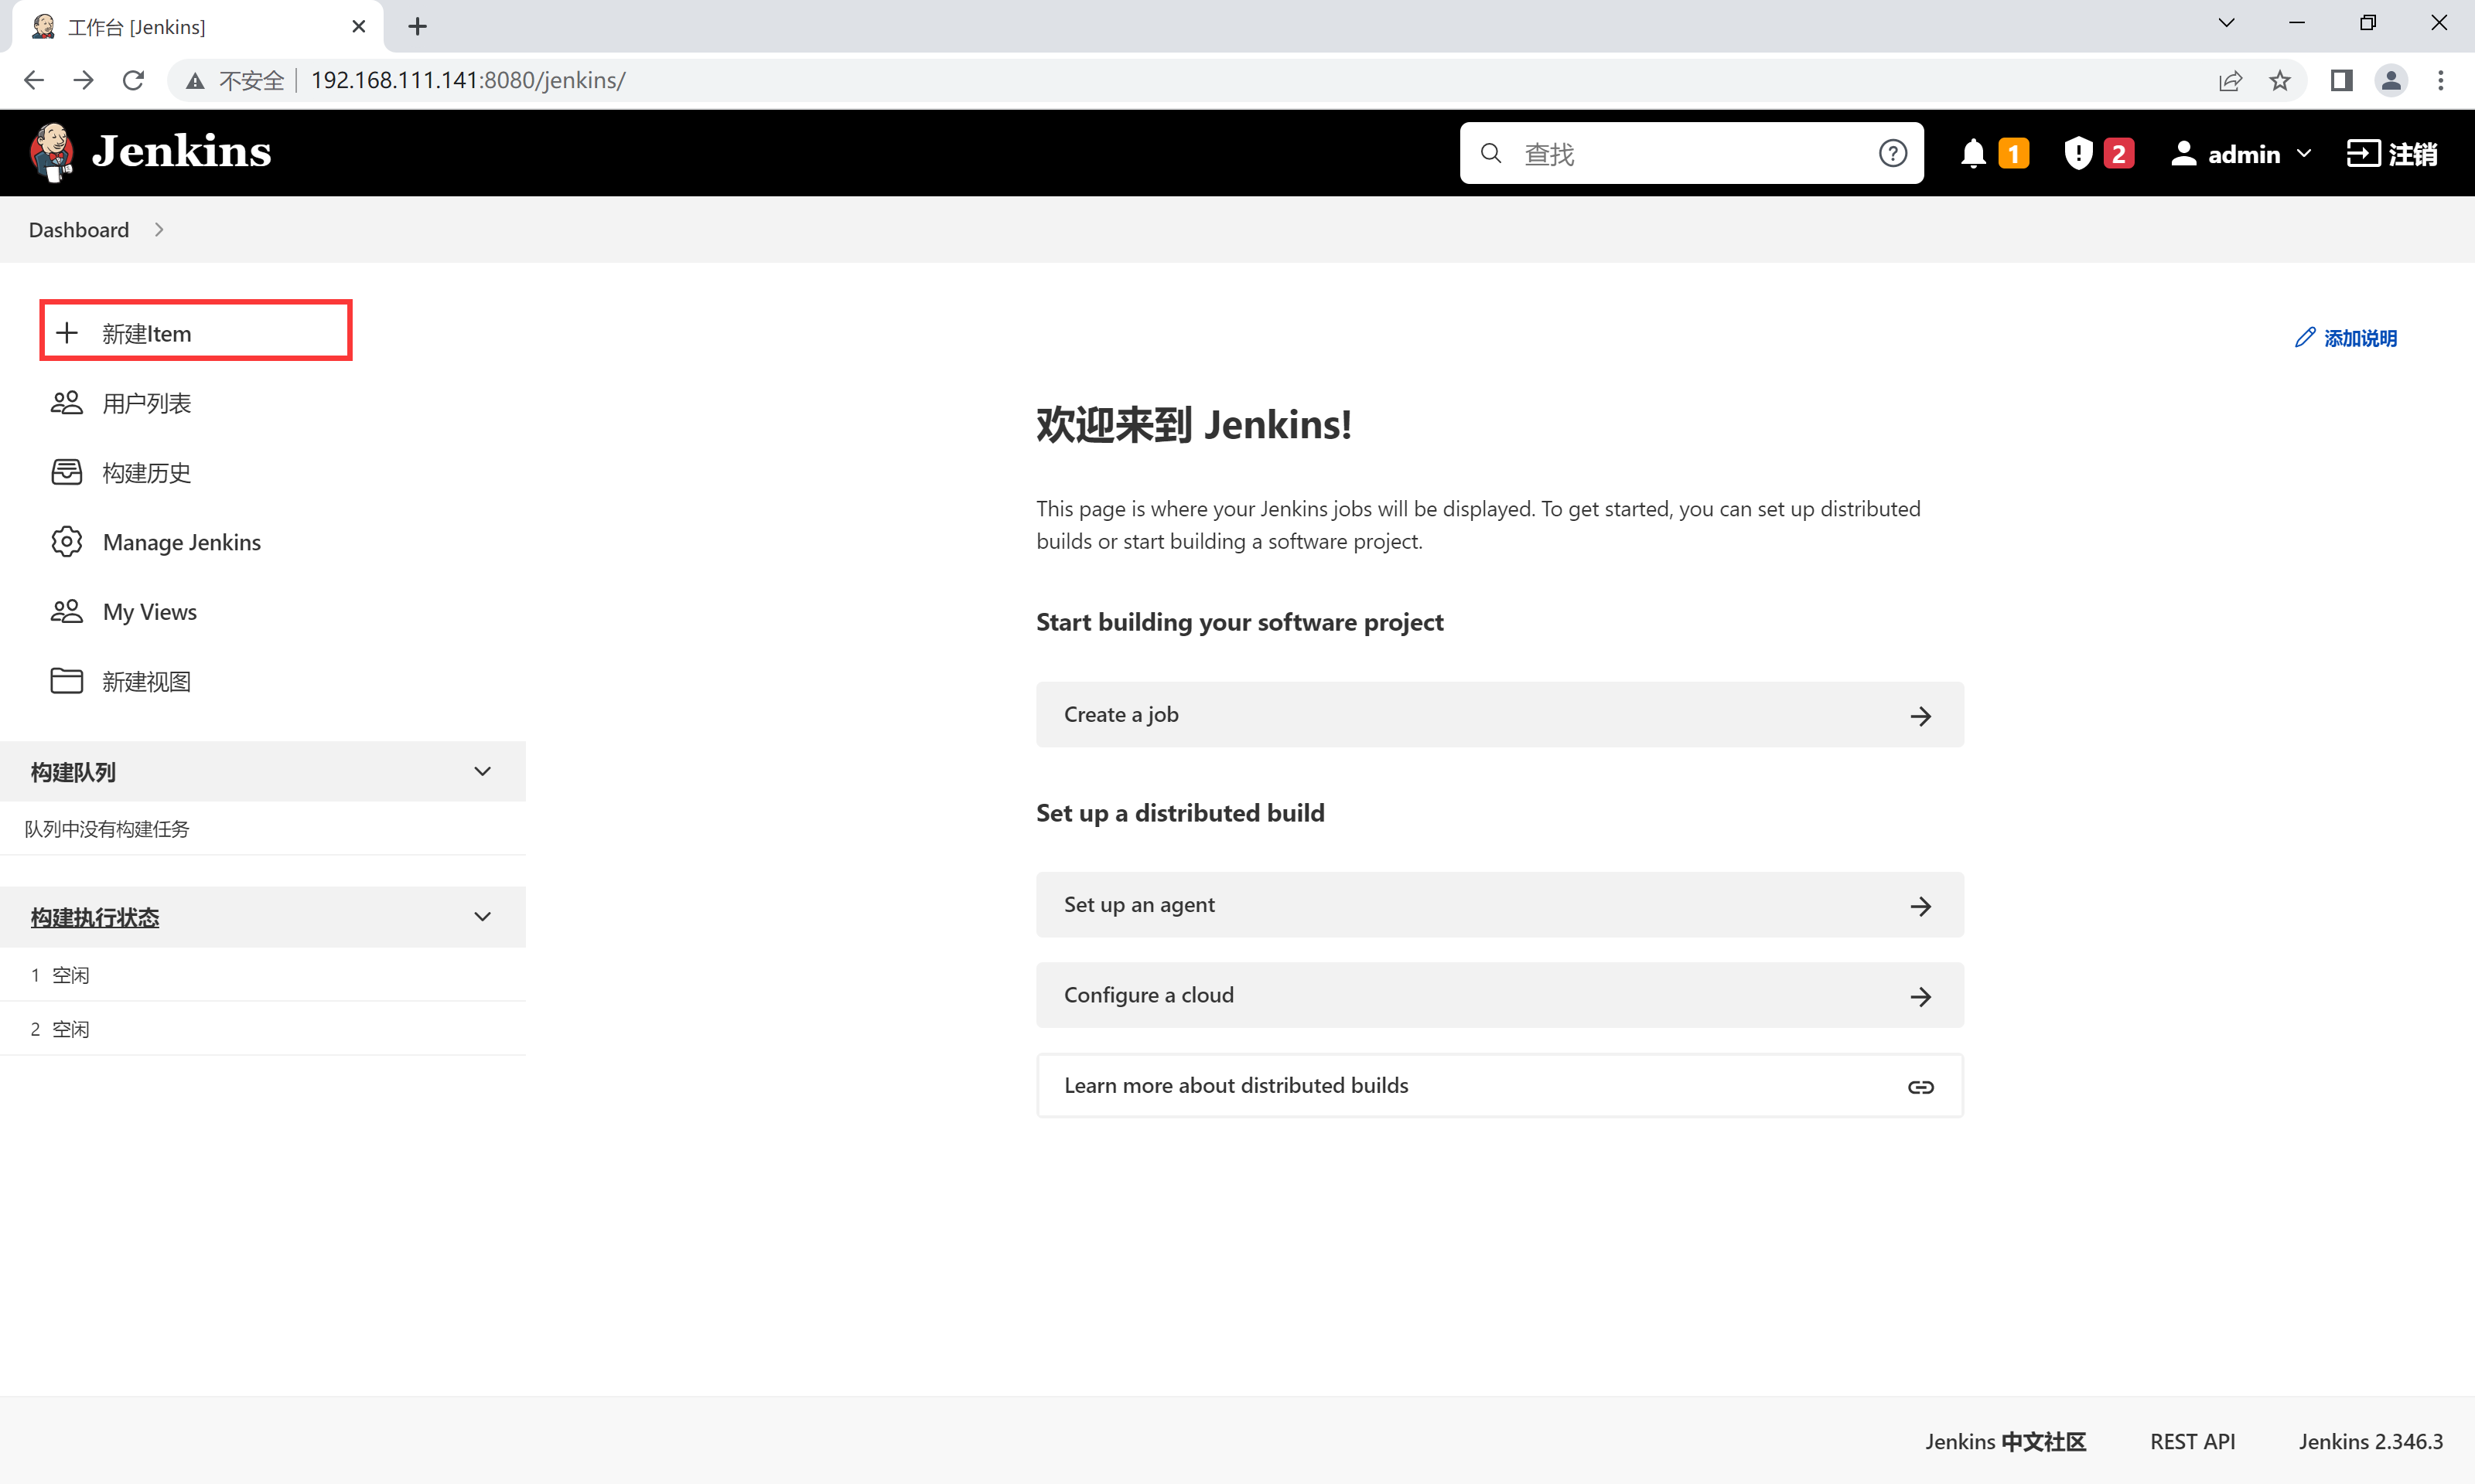Image resolution: width=2475 pixels, height=1484 pixels.
Task: Click the Create a job button
Action: tap(1499, 715)
